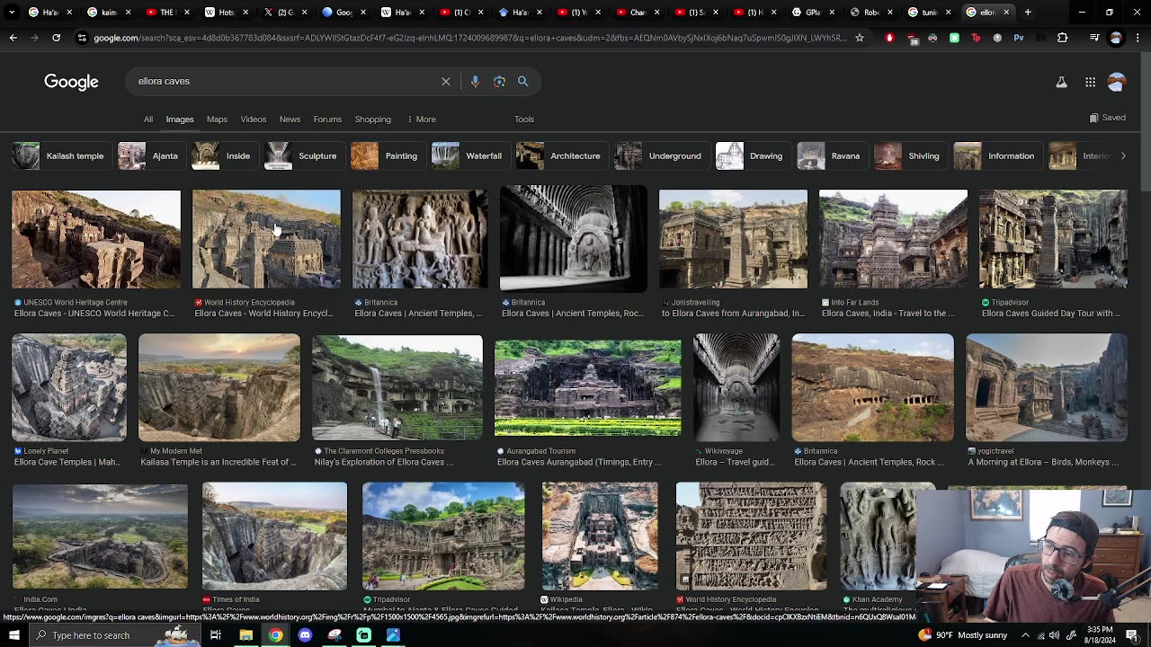Open Jonistravelling Ellora Caves from Aurangabad link
The height and width of the screenshot is (647, 1151).
pyautogui.click(x=733, y=314)
